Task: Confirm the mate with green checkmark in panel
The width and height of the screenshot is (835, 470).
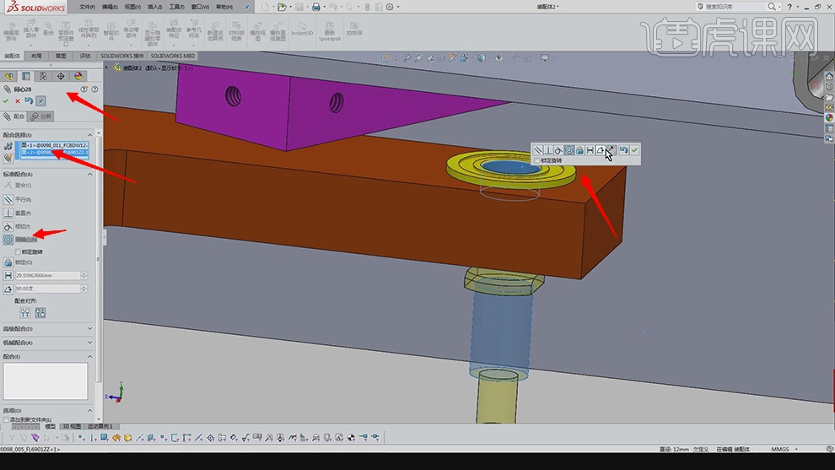Action: coord(6,101)
